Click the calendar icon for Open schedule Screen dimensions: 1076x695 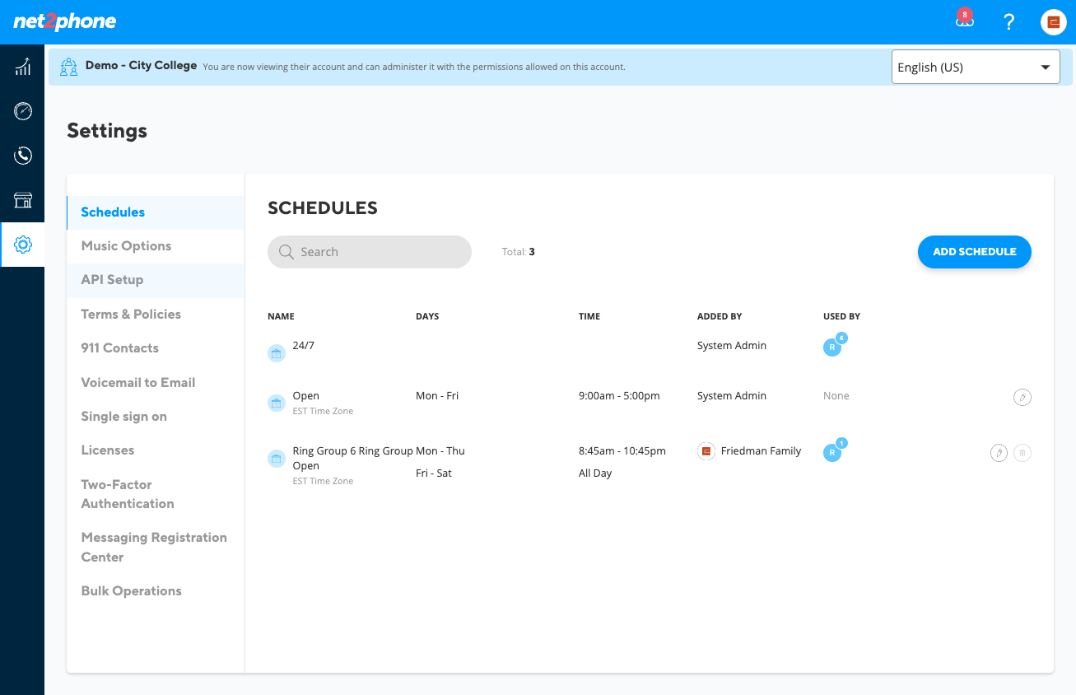[x=277, y=403]
